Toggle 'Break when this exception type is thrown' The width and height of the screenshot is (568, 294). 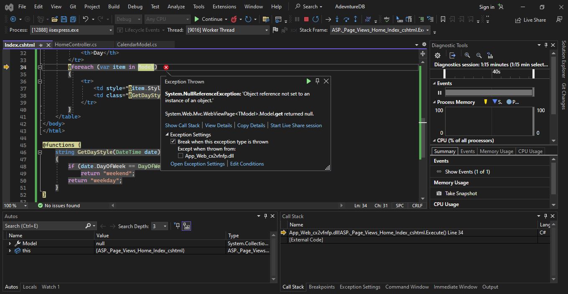coord(173,142)
